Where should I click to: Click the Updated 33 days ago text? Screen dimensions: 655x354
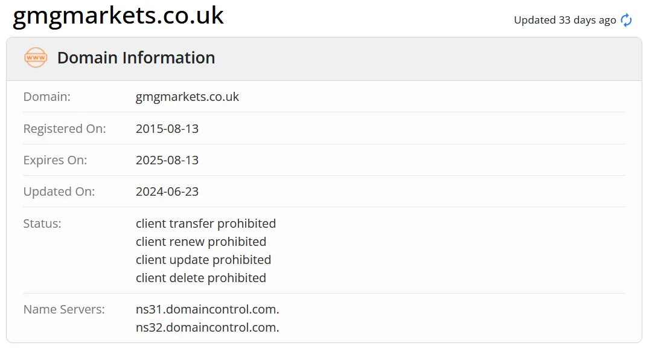[x=565, y=20]
